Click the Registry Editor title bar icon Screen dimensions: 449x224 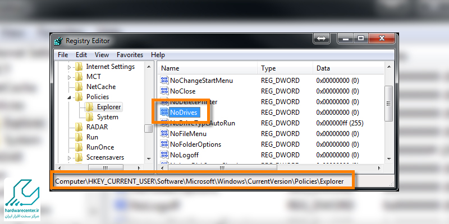pyautogui.click(x=58, y=41)
